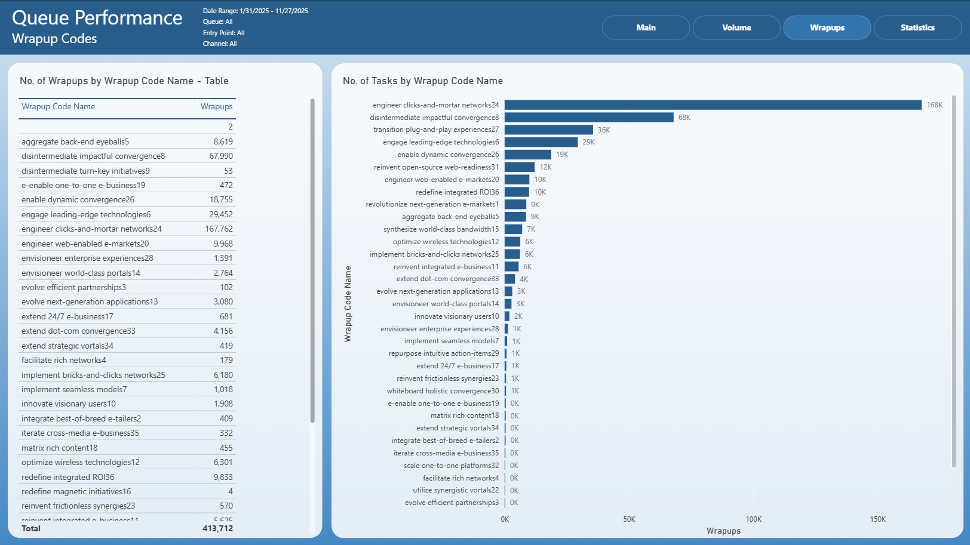Click table row innovate visionary users10
The width and height of the screenshot is (970, 545).
127,404
